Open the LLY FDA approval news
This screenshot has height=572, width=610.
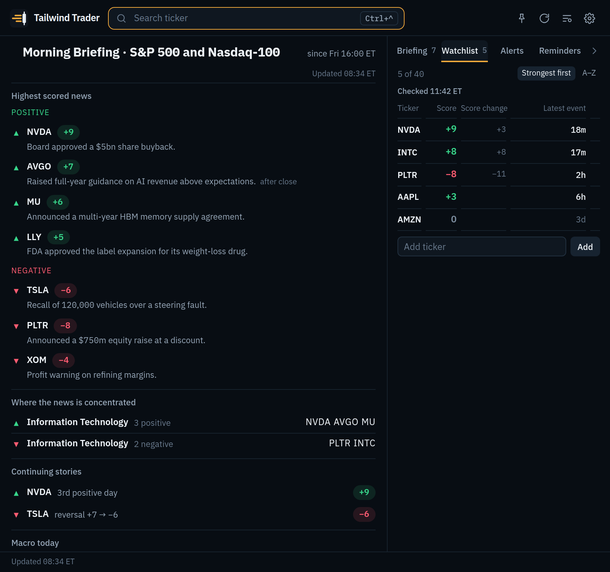(193, 244)
